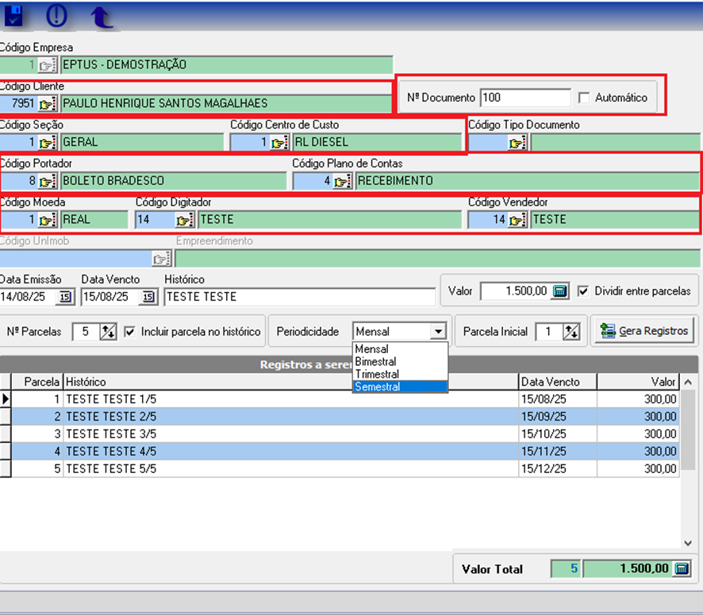
Task: Enable the Automático checkbox
Action: [585, 98]
